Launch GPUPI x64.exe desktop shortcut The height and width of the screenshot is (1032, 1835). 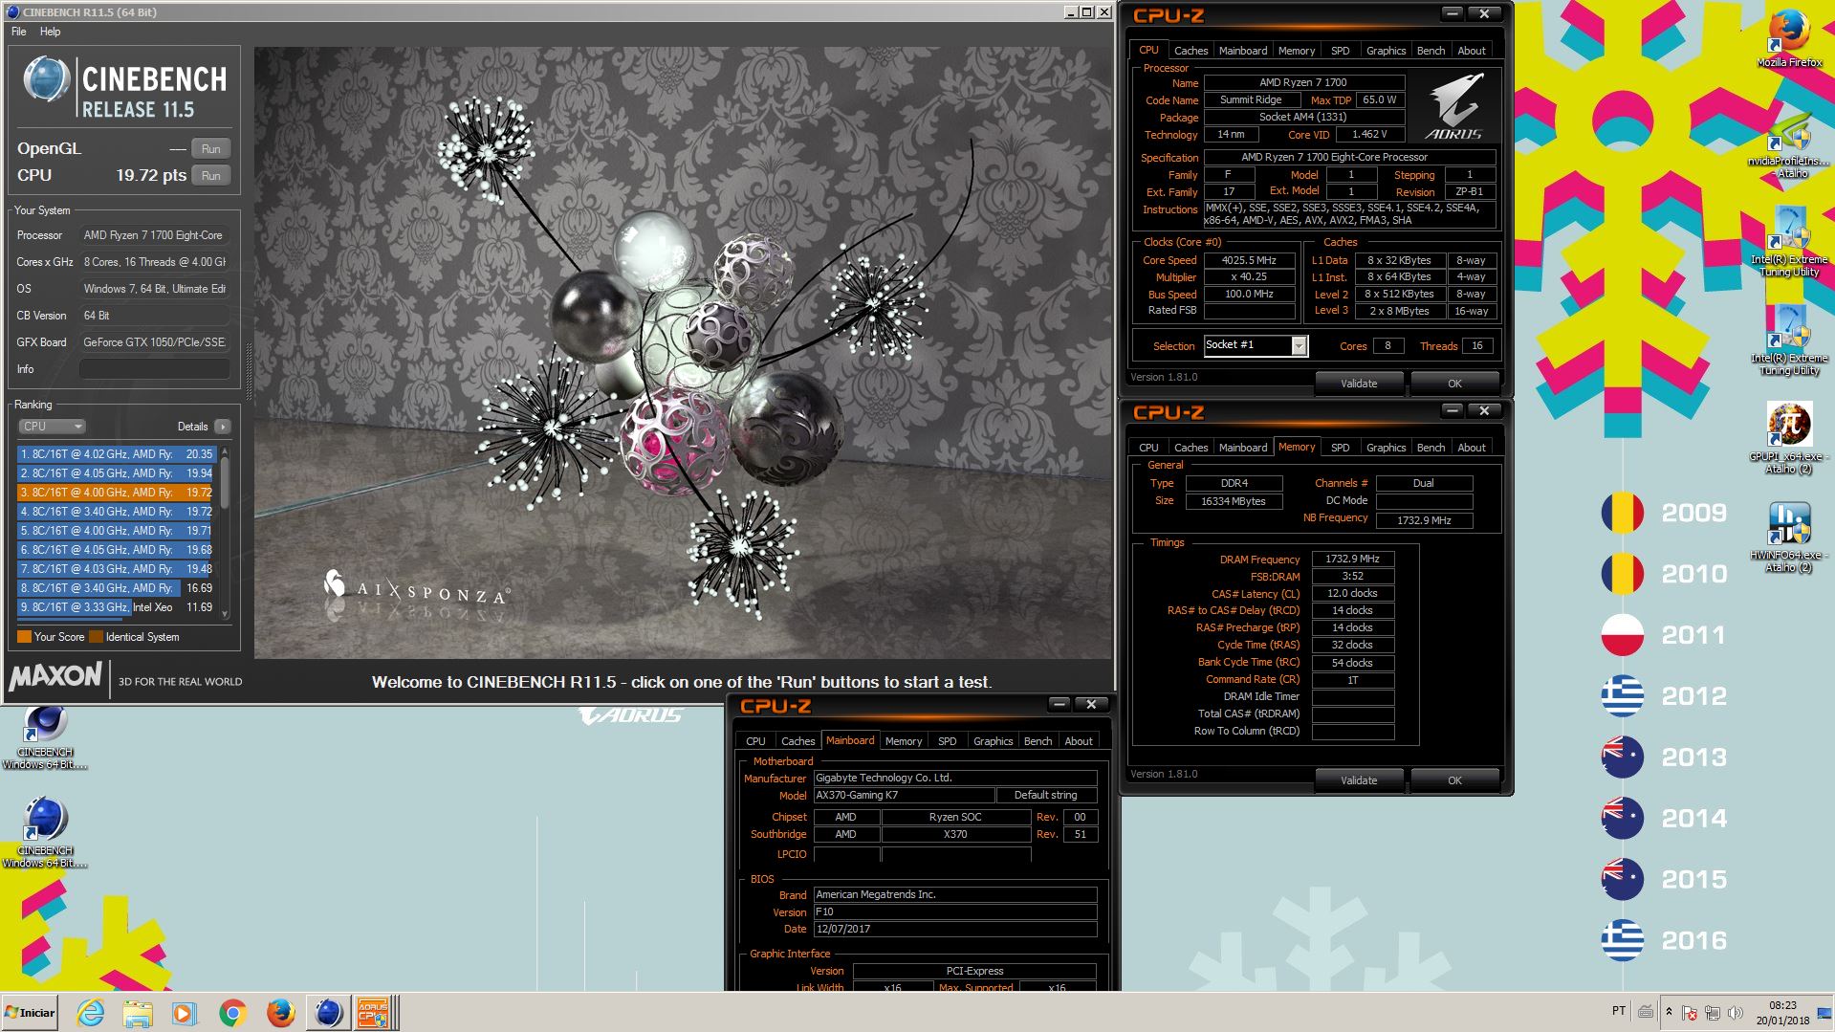tap(1788, 438)
